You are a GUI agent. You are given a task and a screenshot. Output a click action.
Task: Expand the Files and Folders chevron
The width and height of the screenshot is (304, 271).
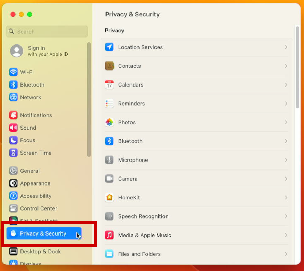286,254
